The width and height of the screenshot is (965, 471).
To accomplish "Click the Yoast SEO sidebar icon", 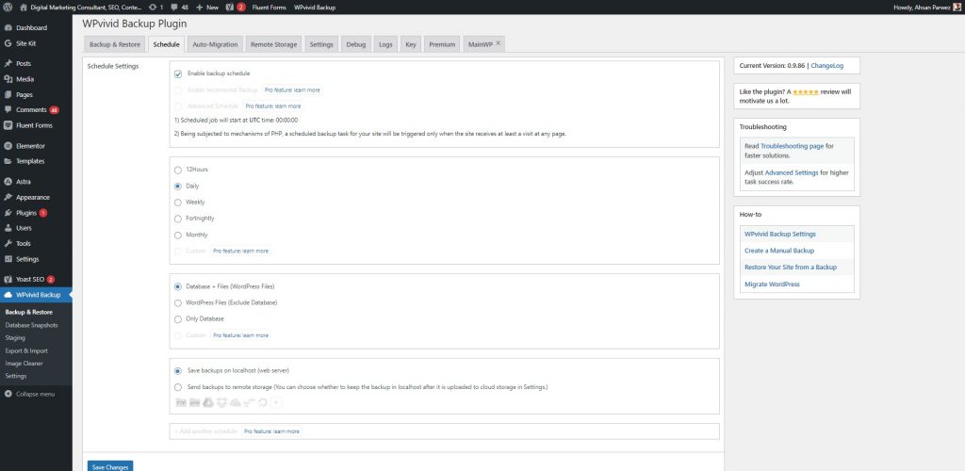I will coord(8,279).
